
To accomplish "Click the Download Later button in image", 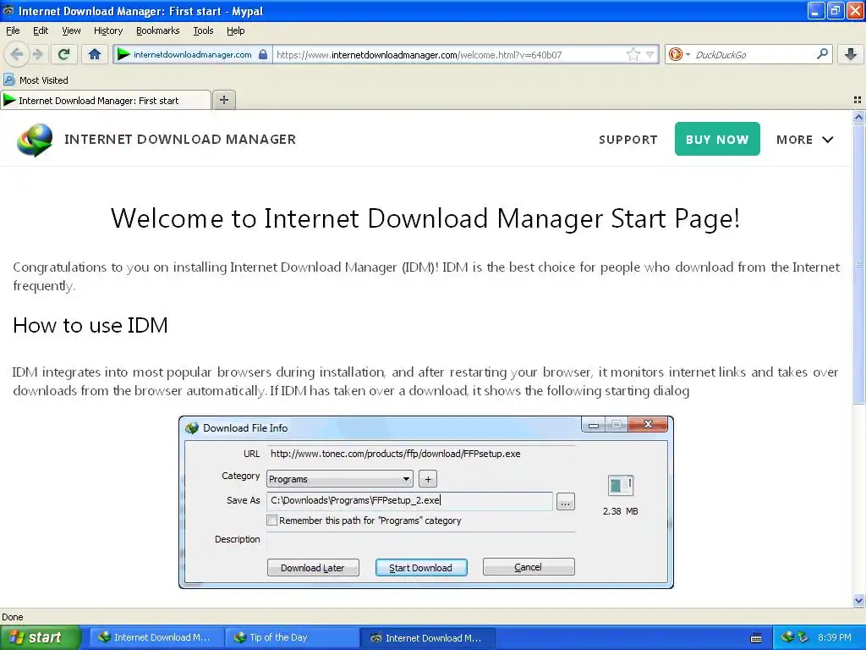I will (x=313, y=568).
